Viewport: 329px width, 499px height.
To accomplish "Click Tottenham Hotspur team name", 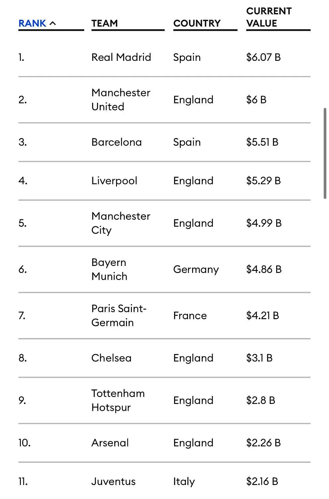I will (x=118, y=400).
